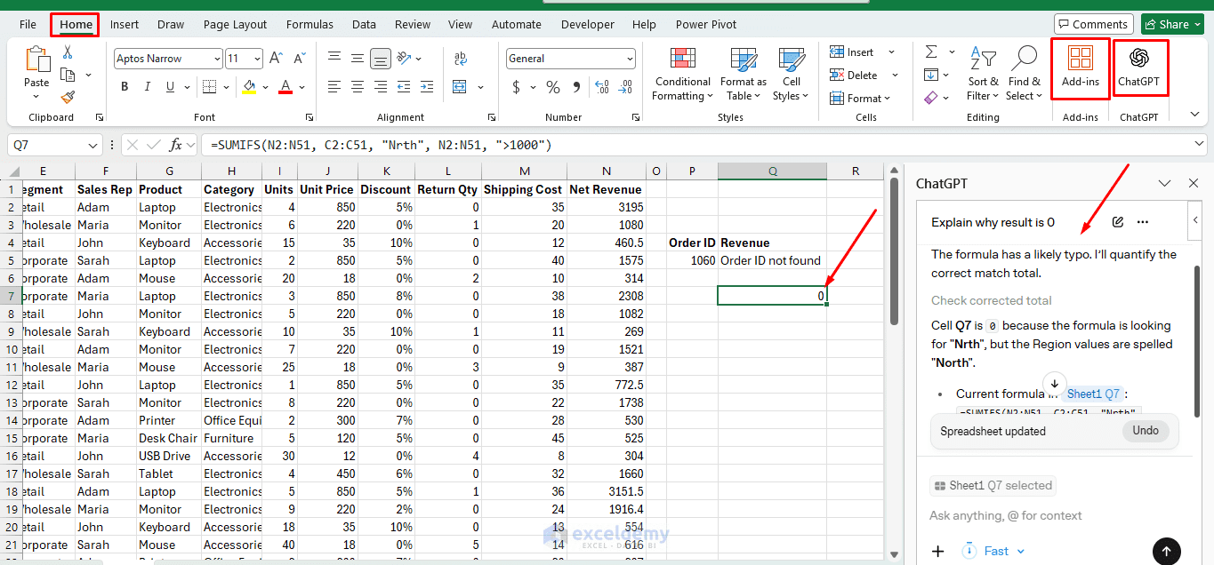Click Increase Indent icon

coord(427,87)
